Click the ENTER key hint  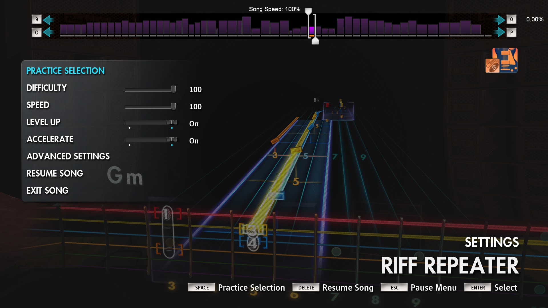[478, 288]
